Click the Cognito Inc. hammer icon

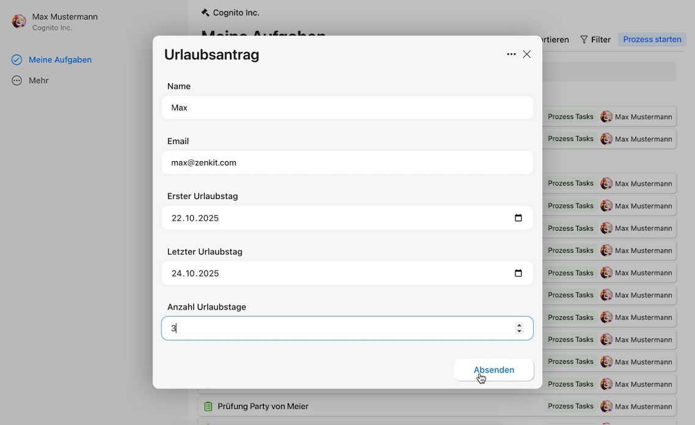point(205,13)
